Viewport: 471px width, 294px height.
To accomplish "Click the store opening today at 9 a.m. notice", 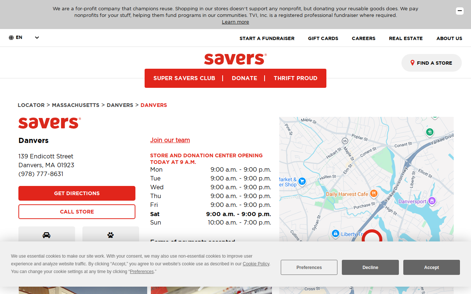I will pos(206,159).
